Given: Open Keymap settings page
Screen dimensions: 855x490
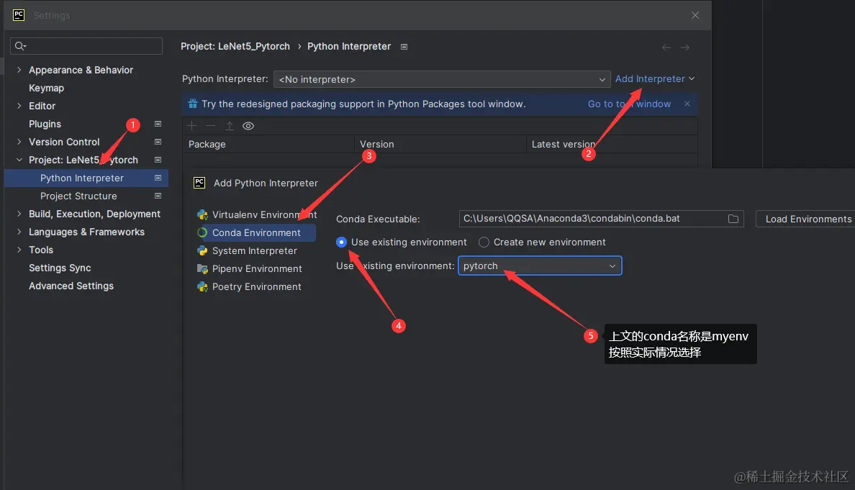Looking at the screenshot, I should [x=46, y=88].
